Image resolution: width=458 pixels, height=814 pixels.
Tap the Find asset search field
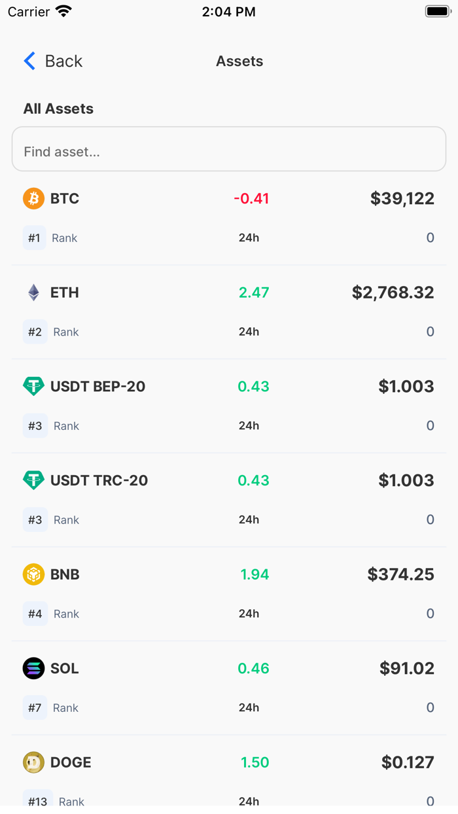click(228, 149)
